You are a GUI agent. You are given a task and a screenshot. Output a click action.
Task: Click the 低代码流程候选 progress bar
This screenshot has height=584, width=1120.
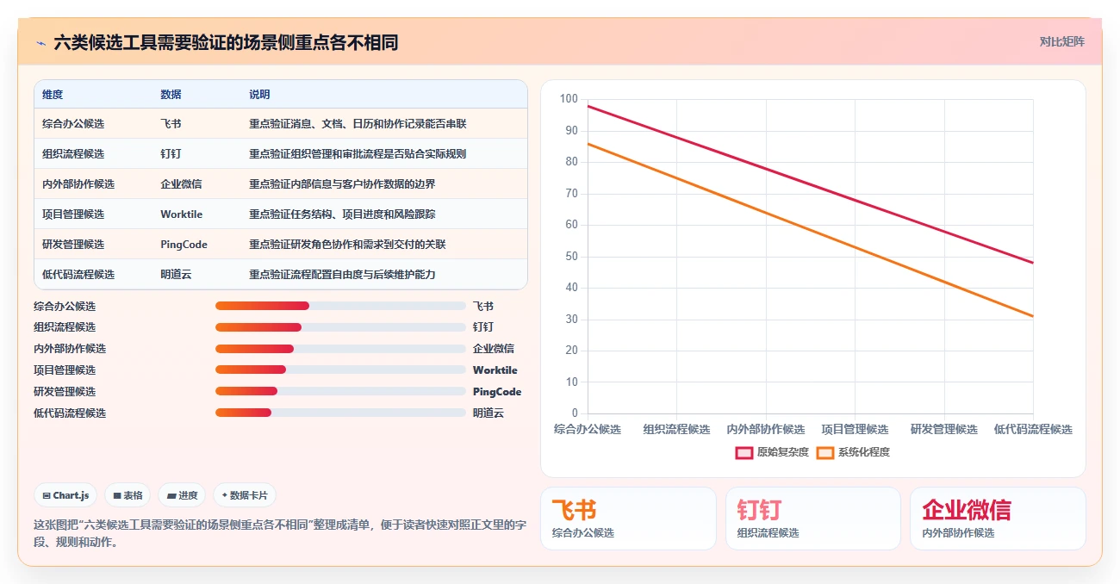click(340, 413)
